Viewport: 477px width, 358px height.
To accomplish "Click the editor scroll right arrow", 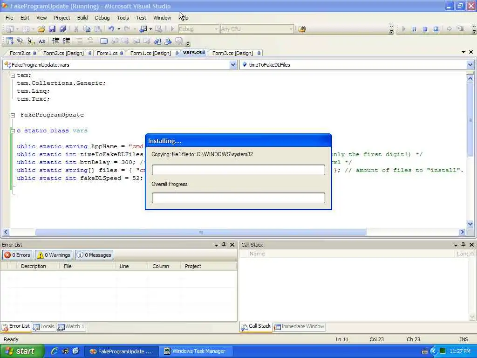I will pyautogui.click(x=462, y=232).
